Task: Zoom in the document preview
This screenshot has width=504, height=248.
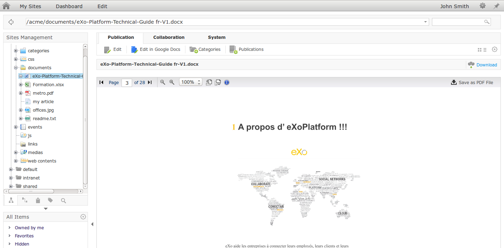Action: tap(172, 82)
